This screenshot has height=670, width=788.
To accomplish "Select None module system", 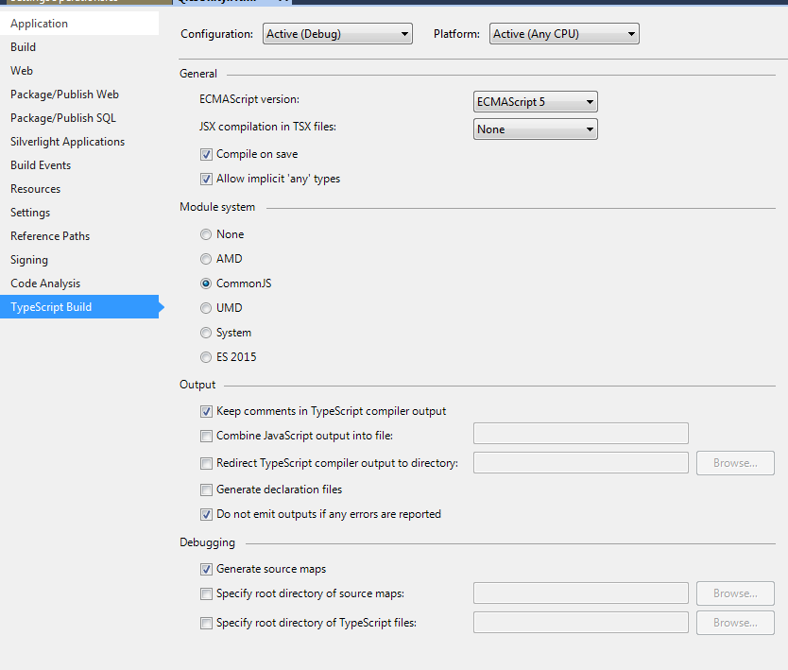I will click(206, 234).
